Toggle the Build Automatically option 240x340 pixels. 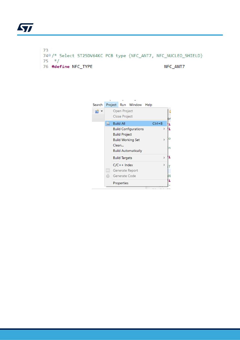(x=127, y=151)
